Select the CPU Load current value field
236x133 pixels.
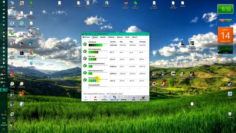(114, 59)
